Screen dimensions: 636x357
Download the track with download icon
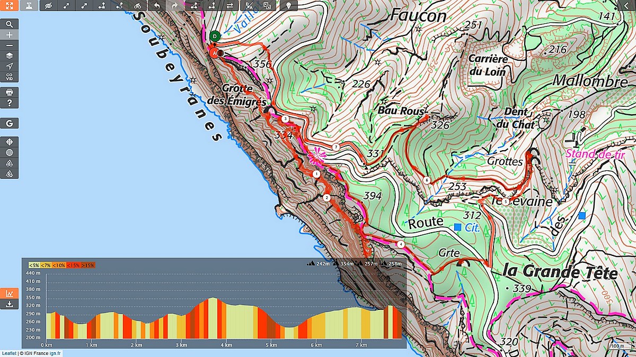click(9, 304)
